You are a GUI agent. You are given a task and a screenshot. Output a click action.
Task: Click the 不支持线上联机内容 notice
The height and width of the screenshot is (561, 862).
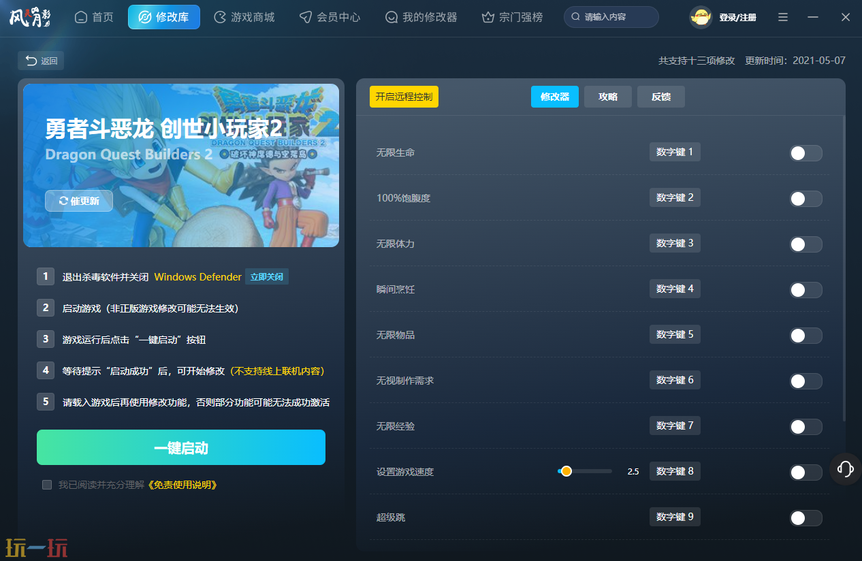tap(276, 371)
